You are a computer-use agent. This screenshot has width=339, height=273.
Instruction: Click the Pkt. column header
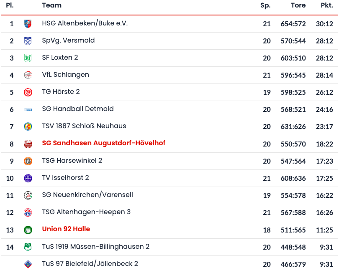pos(326,5)
